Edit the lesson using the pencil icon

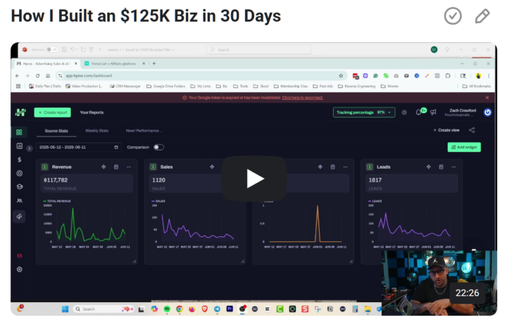point(482,16)
